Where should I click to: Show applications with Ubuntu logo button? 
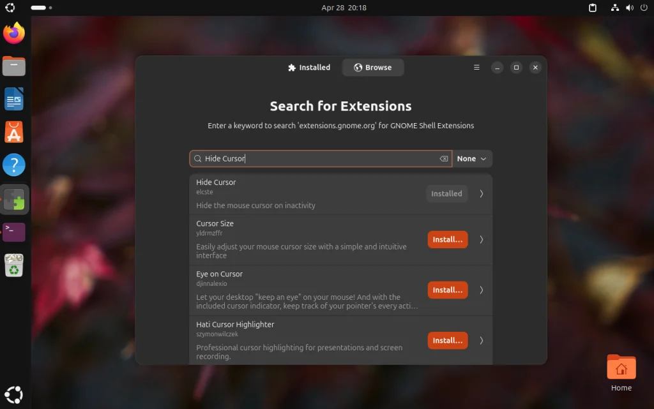click(14, 395)
